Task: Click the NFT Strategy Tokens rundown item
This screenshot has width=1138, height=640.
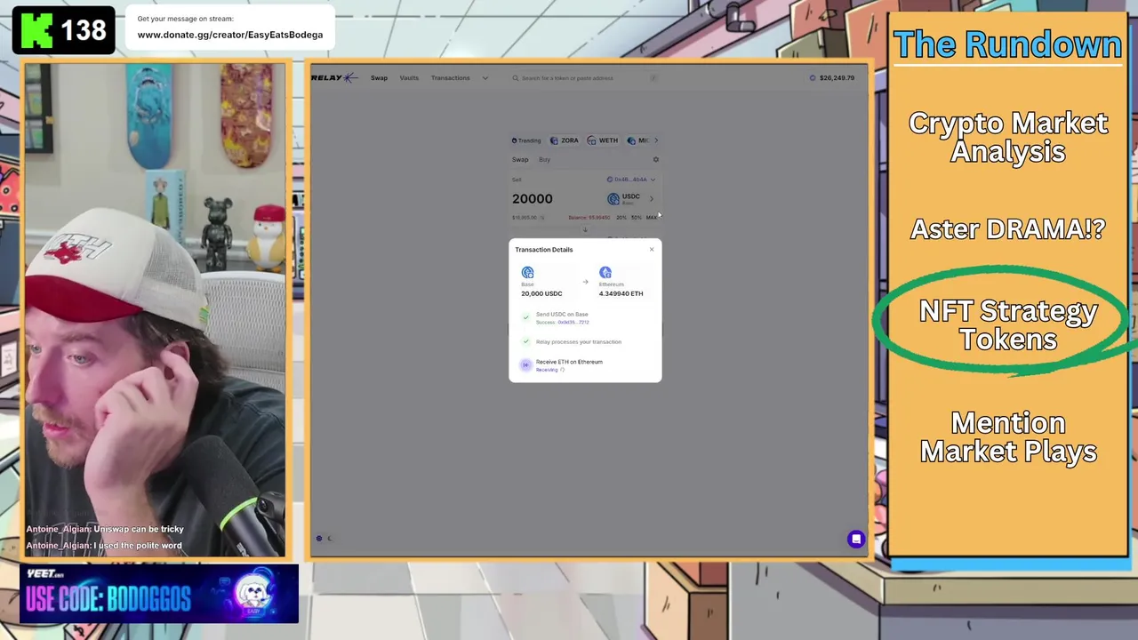Action: (1008, 325)
